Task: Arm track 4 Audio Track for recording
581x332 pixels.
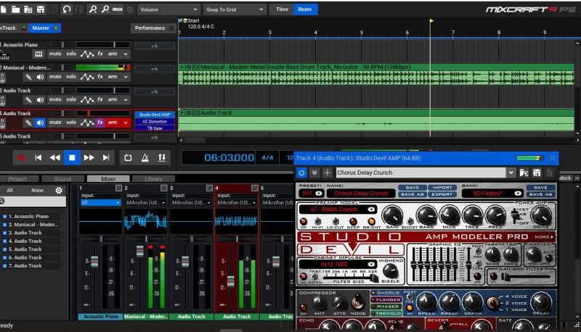Action: [x=113, y=123]
